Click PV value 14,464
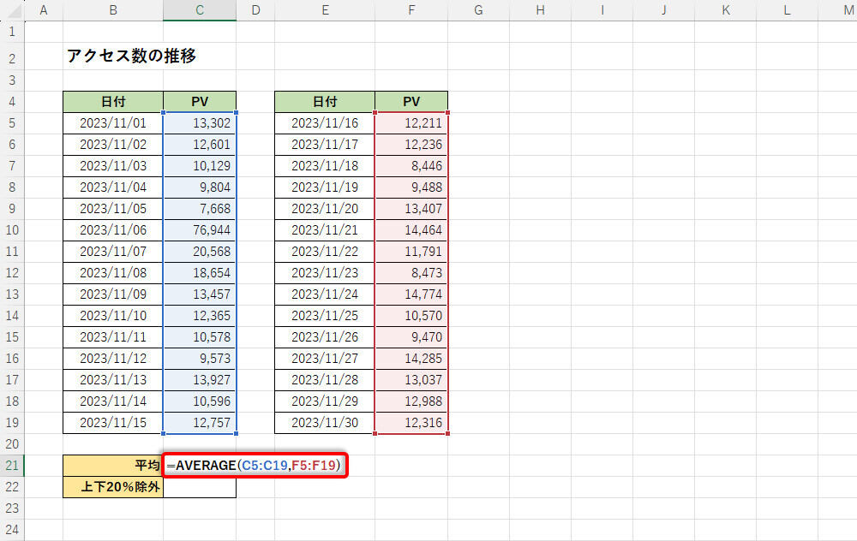The height and width of the screenshot is (541, 857). (x=411, y=229)
